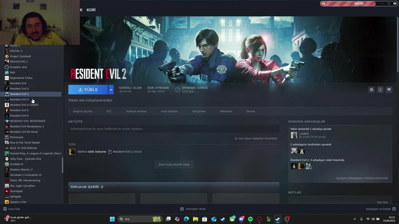Click the Topluluk İçeriği help question mark
This screenshot has width=399, height=224.
(102, 187)
